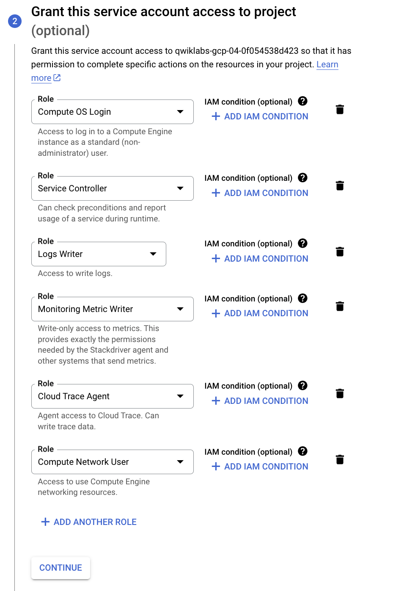Open the Service Controller role dropdown
Image resolution: width=396 pixels, height=591 pixels.
tap(113, 188)
